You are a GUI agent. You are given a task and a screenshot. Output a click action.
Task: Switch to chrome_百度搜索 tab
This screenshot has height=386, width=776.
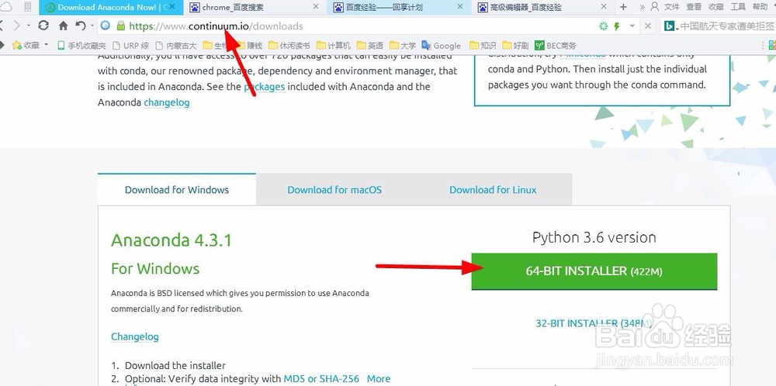255,8
